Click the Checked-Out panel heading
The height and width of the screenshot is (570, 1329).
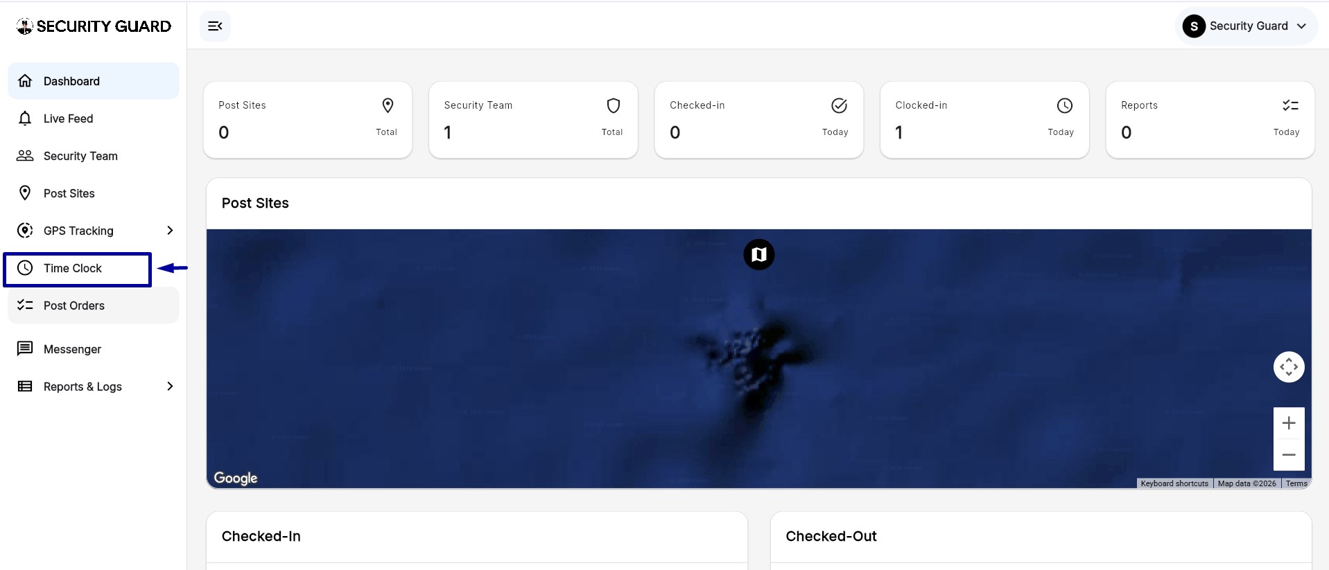tap(831, 536)
